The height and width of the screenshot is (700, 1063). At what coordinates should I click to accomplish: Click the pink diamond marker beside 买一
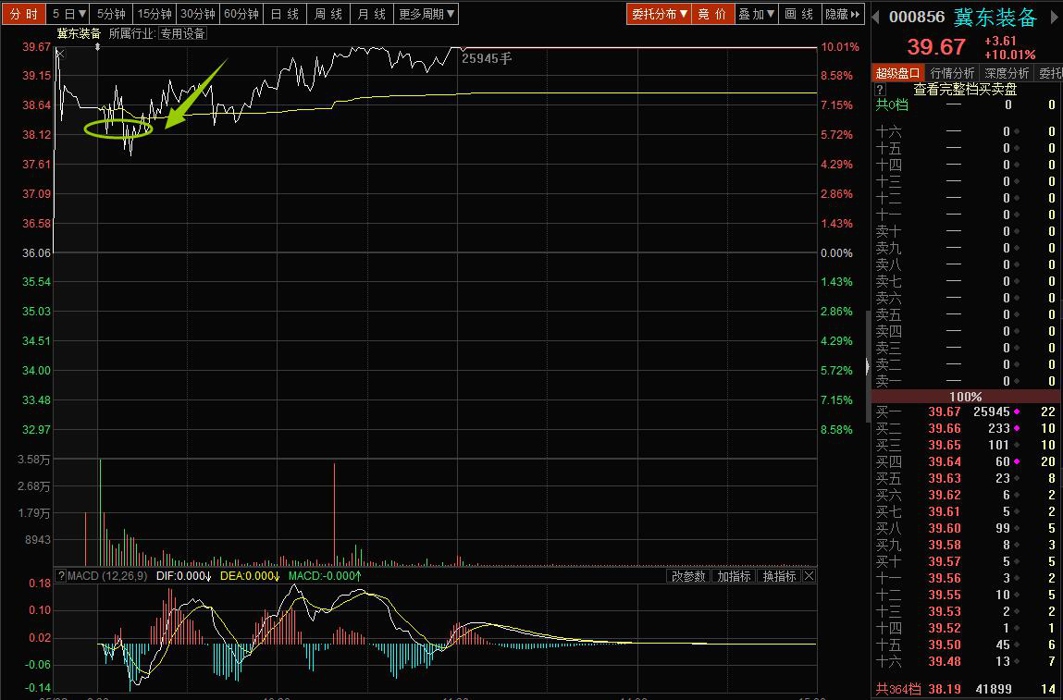(x=1017, y=411)
